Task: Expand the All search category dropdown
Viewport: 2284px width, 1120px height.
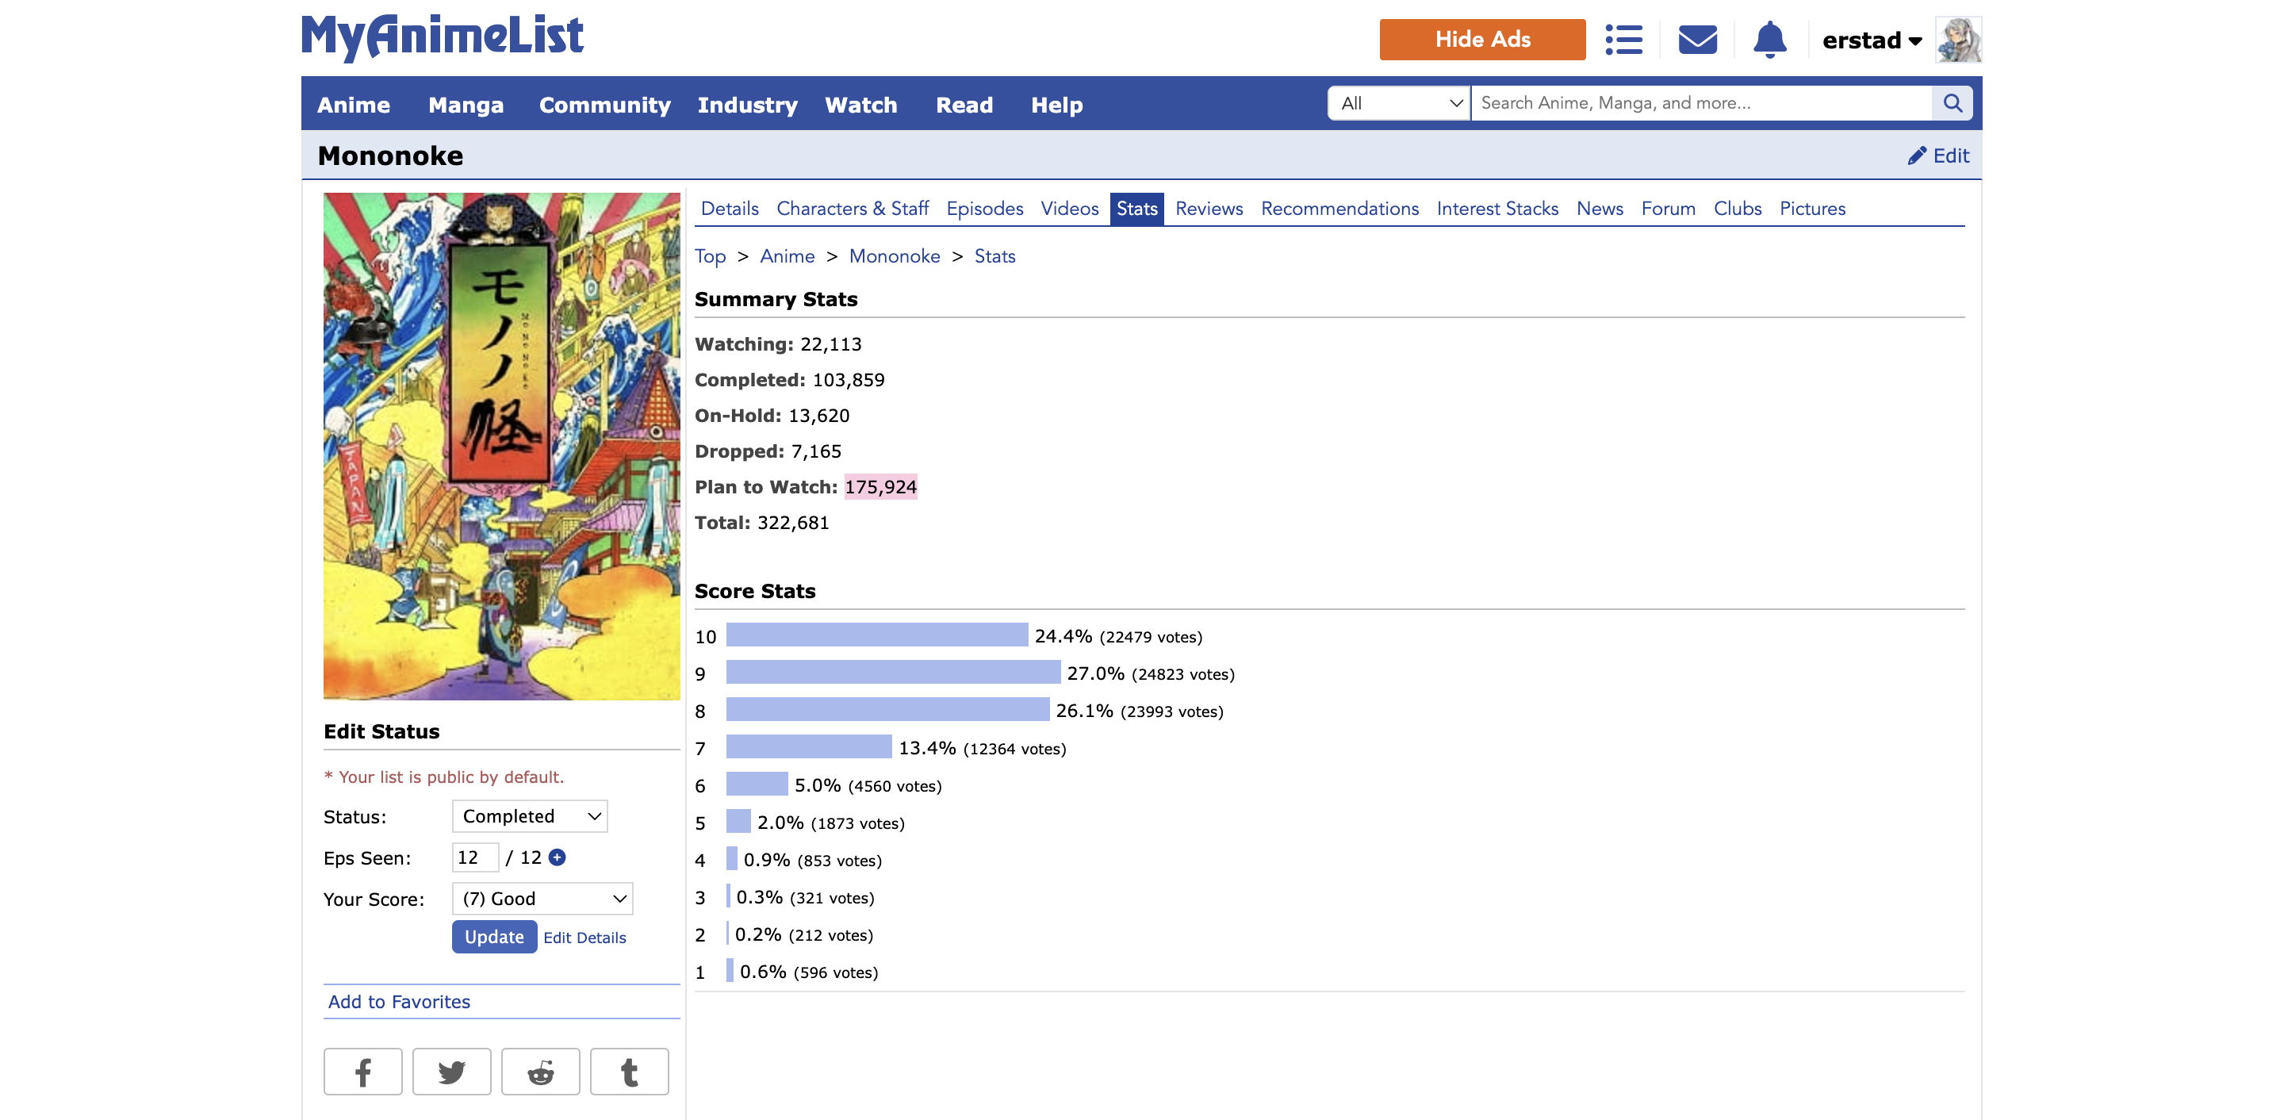Action: pyautogui.click(x=1398, y=103)
